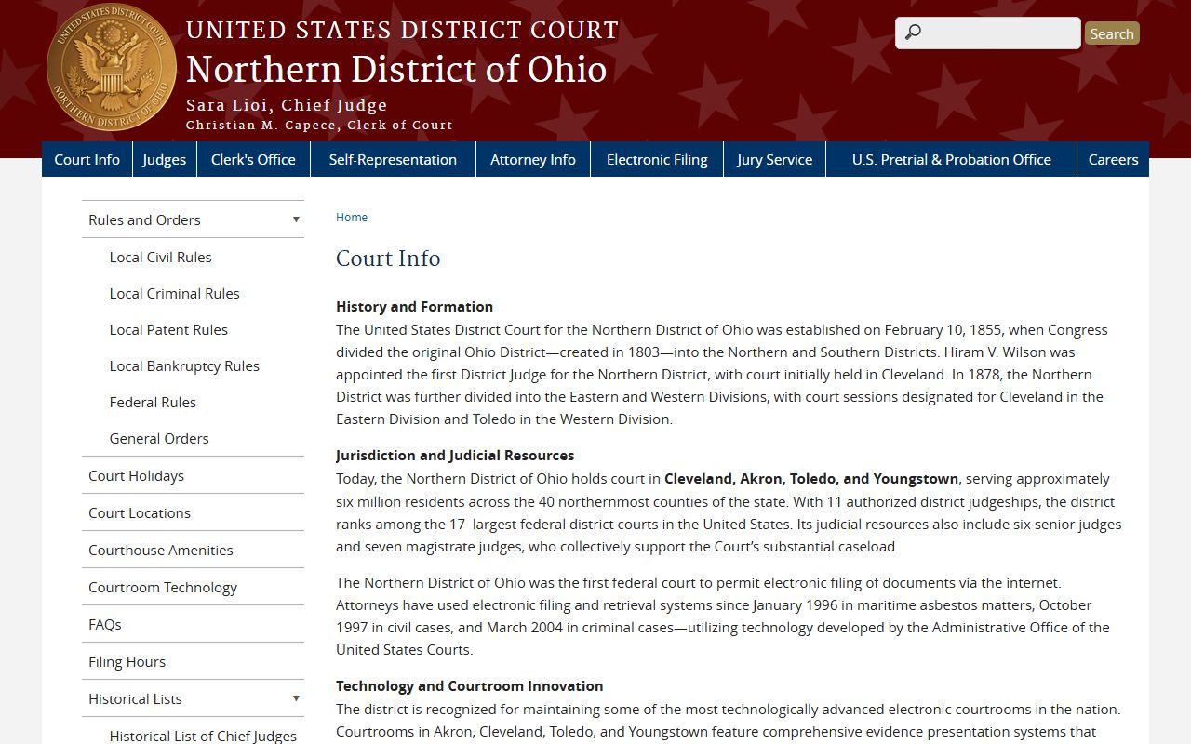The height and width of the screenshot is (744, 1191).
Task: Click Technology and Courtroom Innovation heading
Action: [470, 685]
